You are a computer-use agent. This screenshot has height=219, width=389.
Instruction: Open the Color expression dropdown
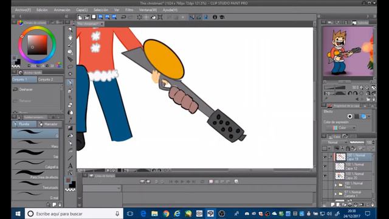click(341, 128)
